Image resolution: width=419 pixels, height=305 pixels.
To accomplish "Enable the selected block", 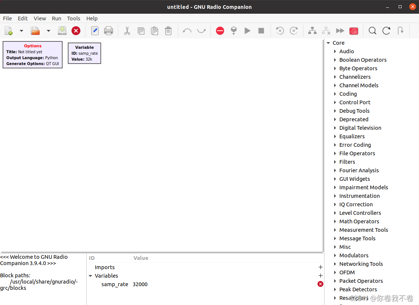I will click(312, 31).
